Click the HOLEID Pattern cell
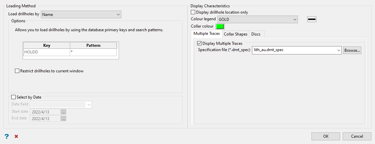The height and width of the screenshot is (144, 375). (93, 52)
